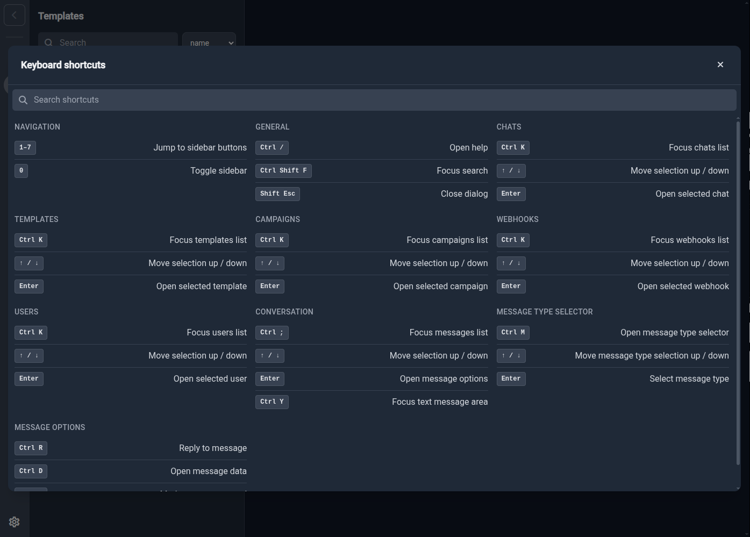The height and width of the screenshot is (537, 750).
Task: Click the dialog scrollbar on the right edge
Action: click(737, 296)
